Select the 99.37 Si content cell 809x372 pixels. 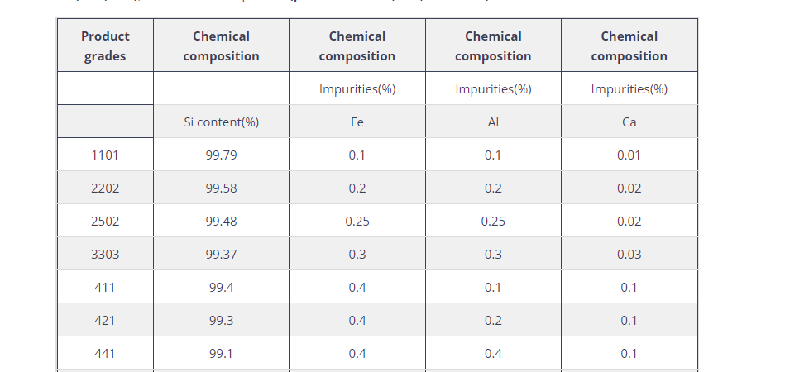click(221, 255)
